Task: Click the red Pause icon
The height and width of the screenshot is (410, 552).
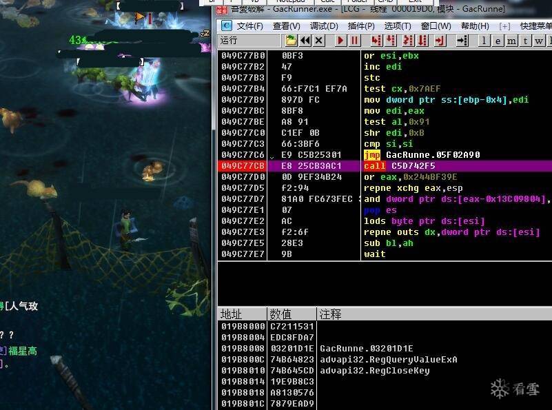Action: pos(354,41)
